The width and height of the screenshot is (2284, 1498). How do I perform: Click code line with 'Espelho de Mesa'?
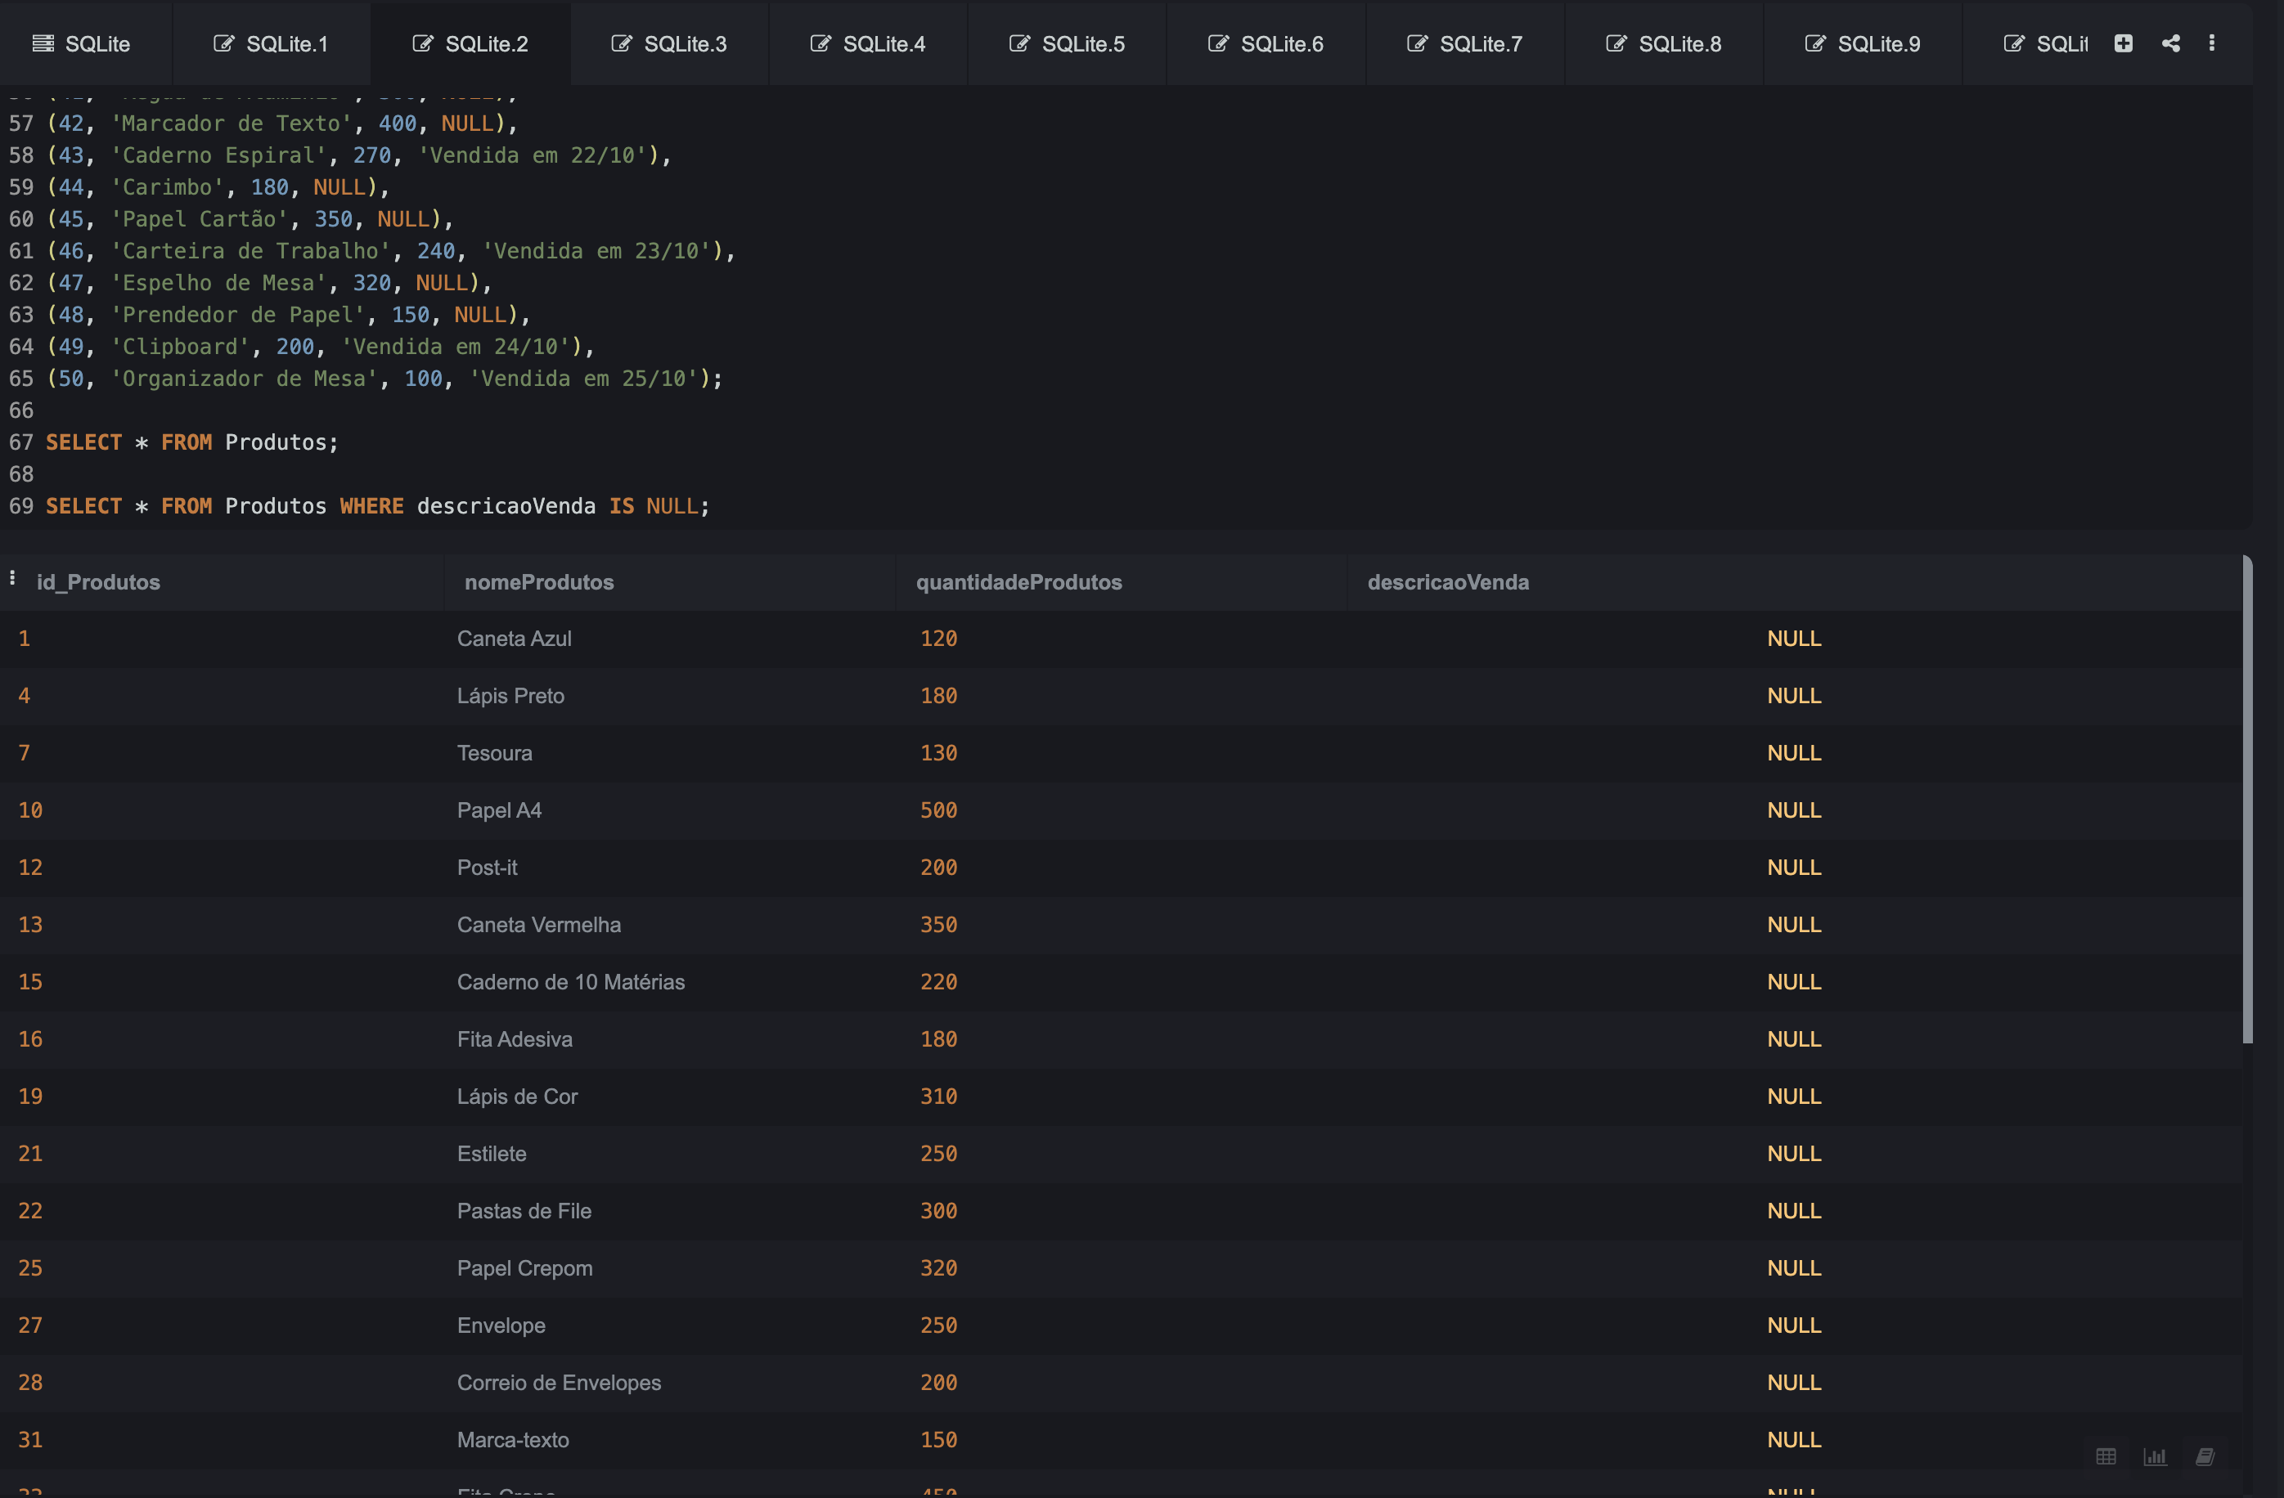coord(268,283)
